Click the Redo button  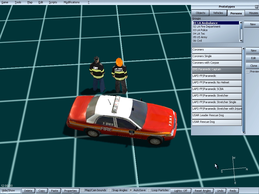233,191
